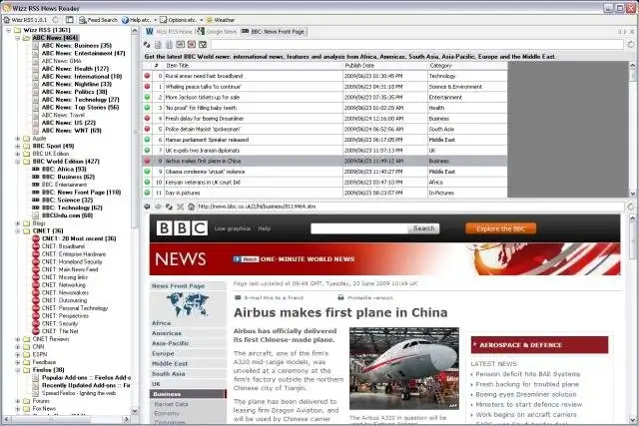
Task: Sort the list by Publish Date column header
Action: point(384,66)
